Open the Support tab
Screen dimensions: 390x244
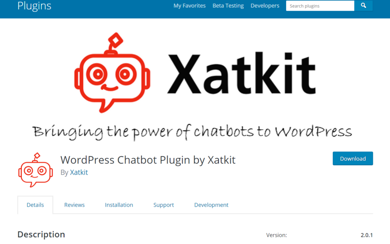coord(164,205)
